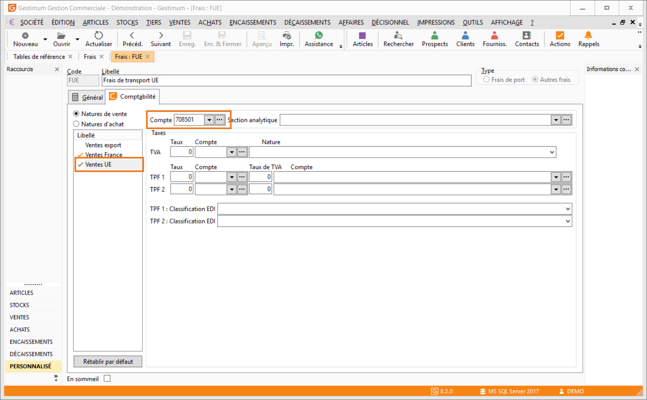Select Frais de port type radio
The width and height of the screenshot is (647, 400).
click(486, 80)
